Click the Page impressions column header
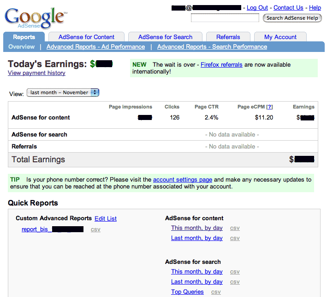 click(x=131, y=107)
